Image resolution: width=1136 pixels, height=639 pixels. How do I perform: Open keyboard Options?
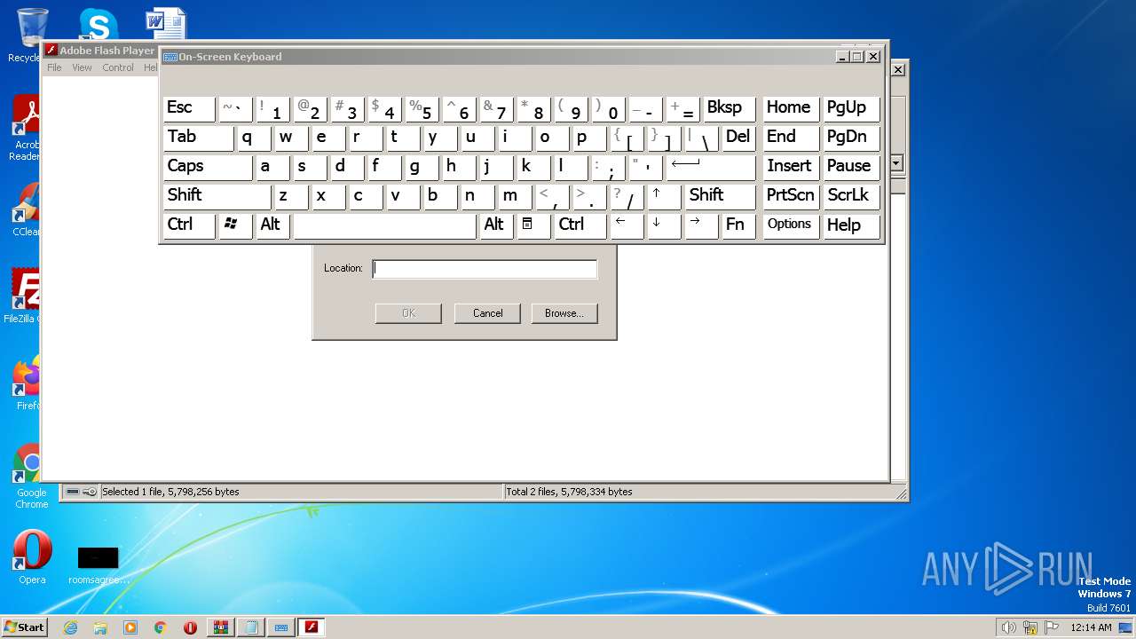click(790, 225)
